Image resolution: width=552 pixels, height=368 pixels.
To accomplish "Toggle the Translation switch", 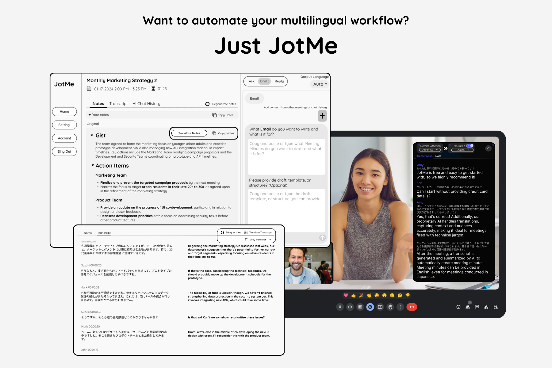I will click(x=470, y=146).
